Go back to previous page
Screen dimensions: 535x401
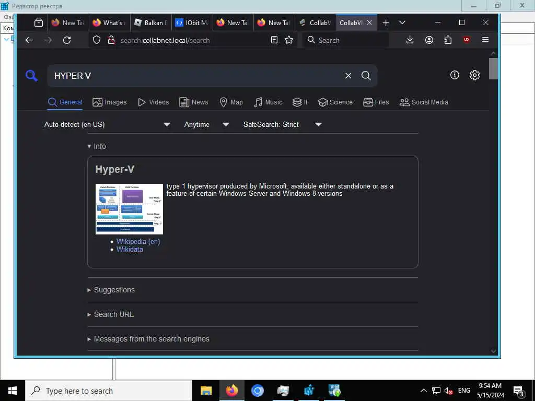click(x=29, y=40)
